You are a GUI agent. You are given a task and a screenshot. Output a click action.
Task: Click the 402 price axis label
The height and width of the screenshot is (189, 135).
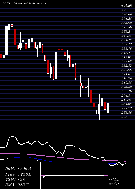coord(124,10)
